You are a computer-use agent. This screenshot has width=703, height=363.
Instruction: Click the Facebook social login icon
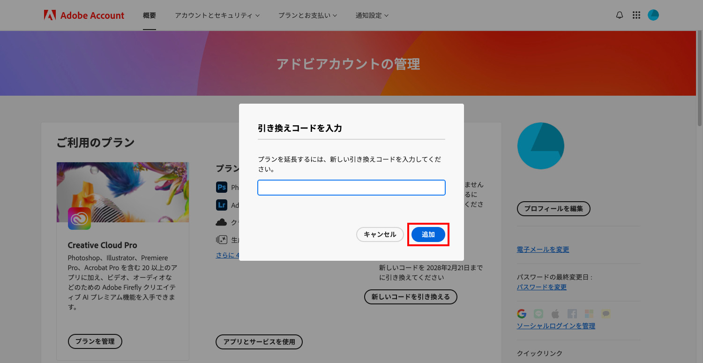pyautogui.click(x=573, y=313)
